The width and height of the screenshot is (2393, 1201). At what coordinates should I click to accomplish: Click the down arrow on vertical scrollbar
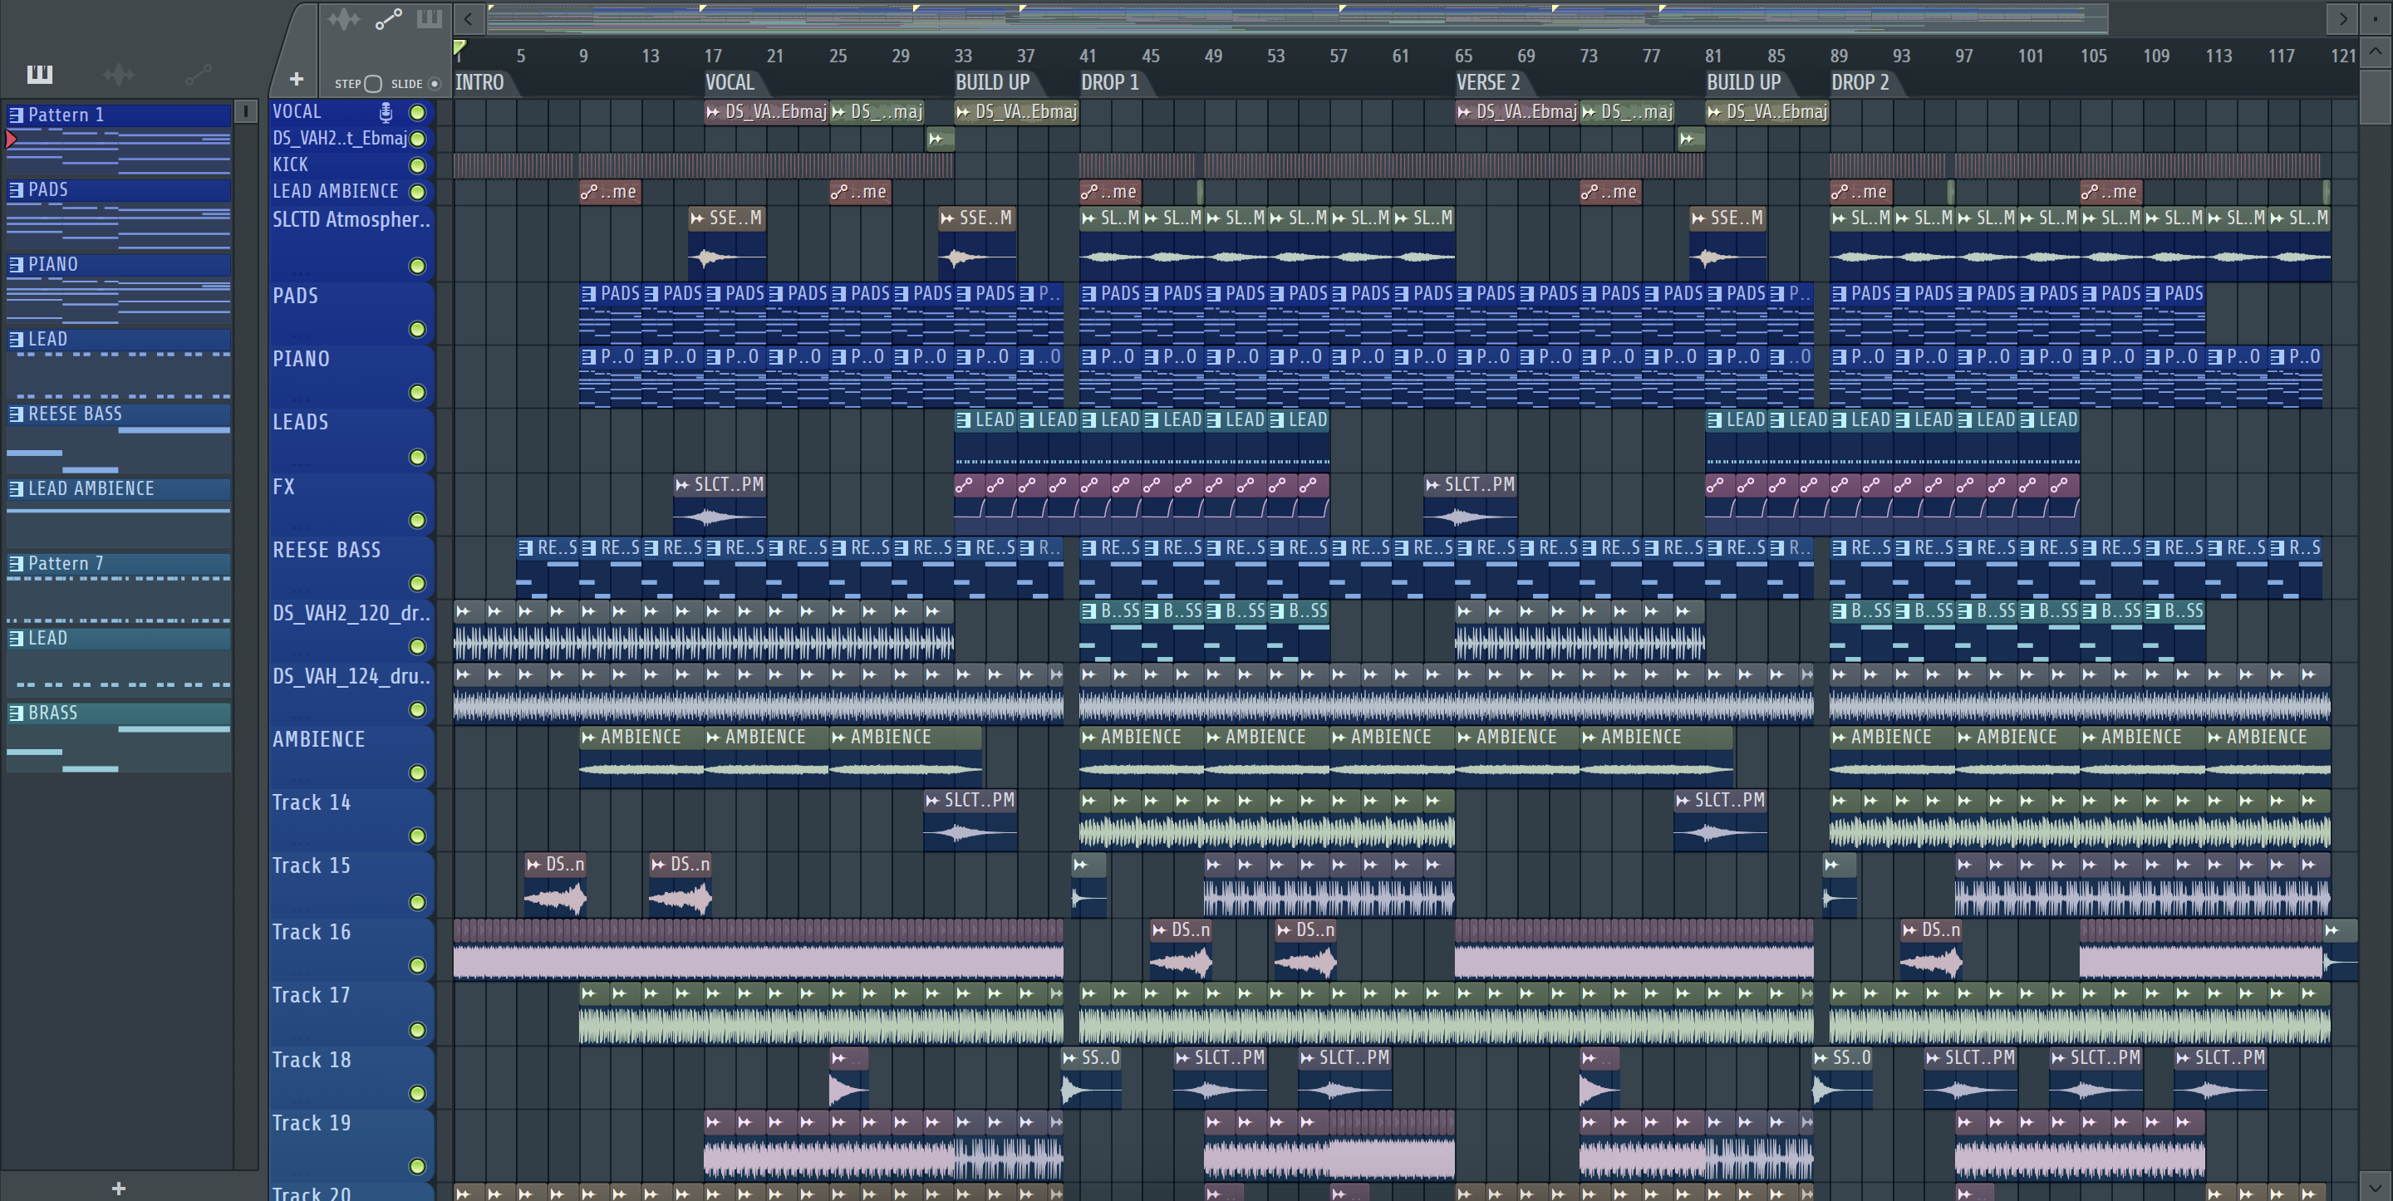pyautogui.click(x=2376, y=1186)
